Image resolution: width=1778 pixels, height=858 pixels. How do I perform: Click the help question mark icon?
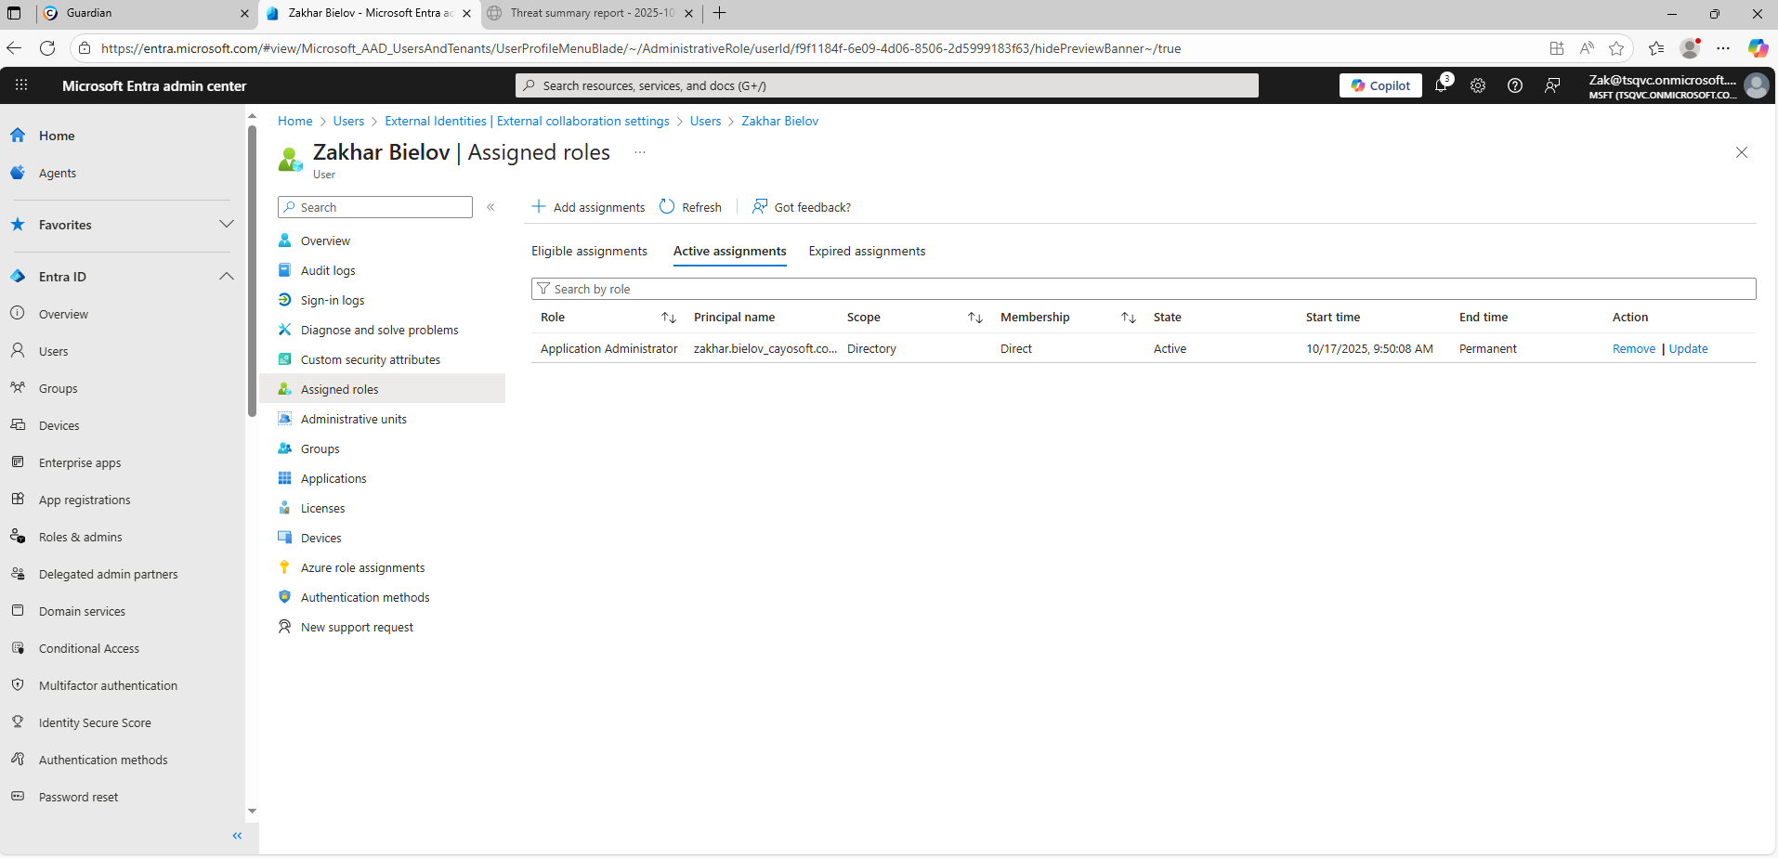[x=1515, y=85]
